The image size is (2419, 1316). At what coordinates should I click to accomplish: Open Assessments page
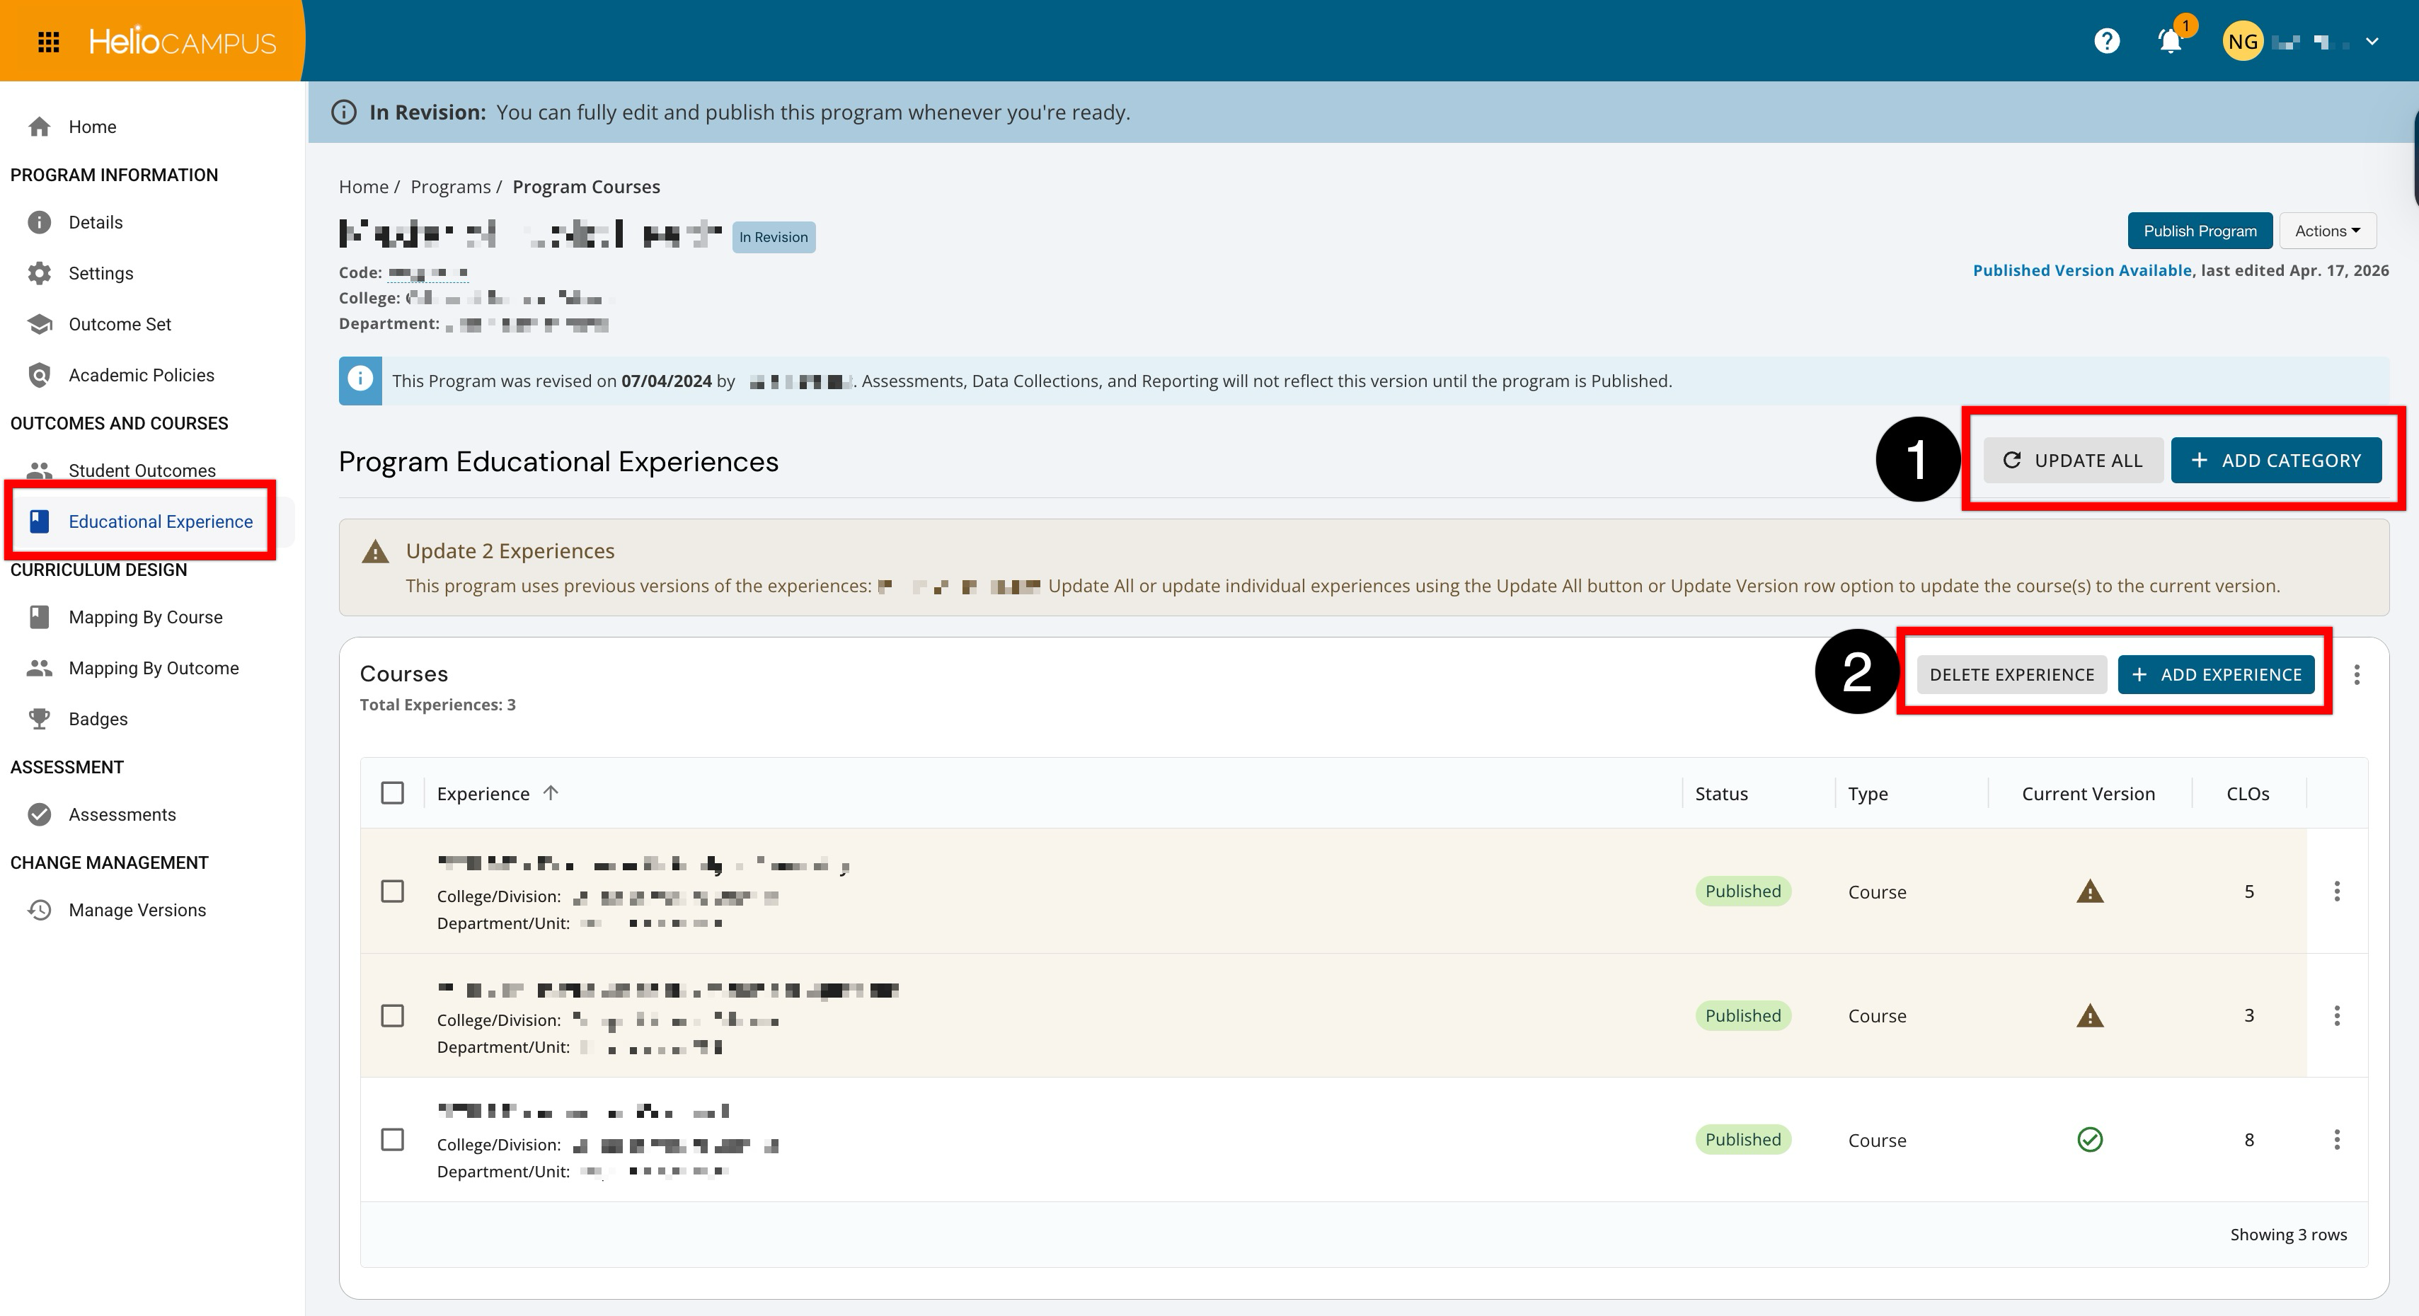pos(122,815)
